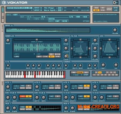121x114 pixels.
Task: Click the EXPORT button
Action: [x=17, y=8]
